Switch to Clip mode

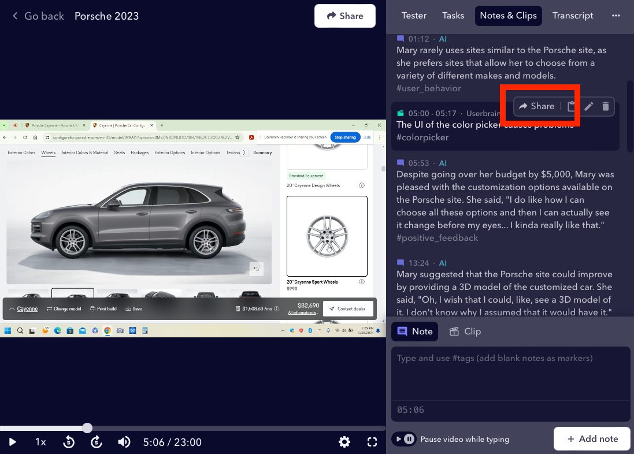[x=465, y=332]
